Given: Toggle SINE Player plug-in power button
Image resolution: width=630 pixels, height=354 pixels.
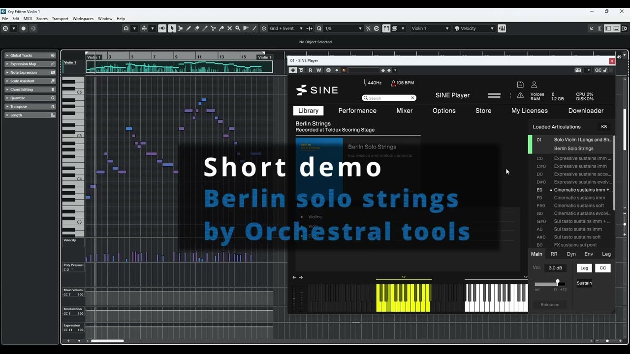Looking at the screenshot, I should [x=293, y=70].
